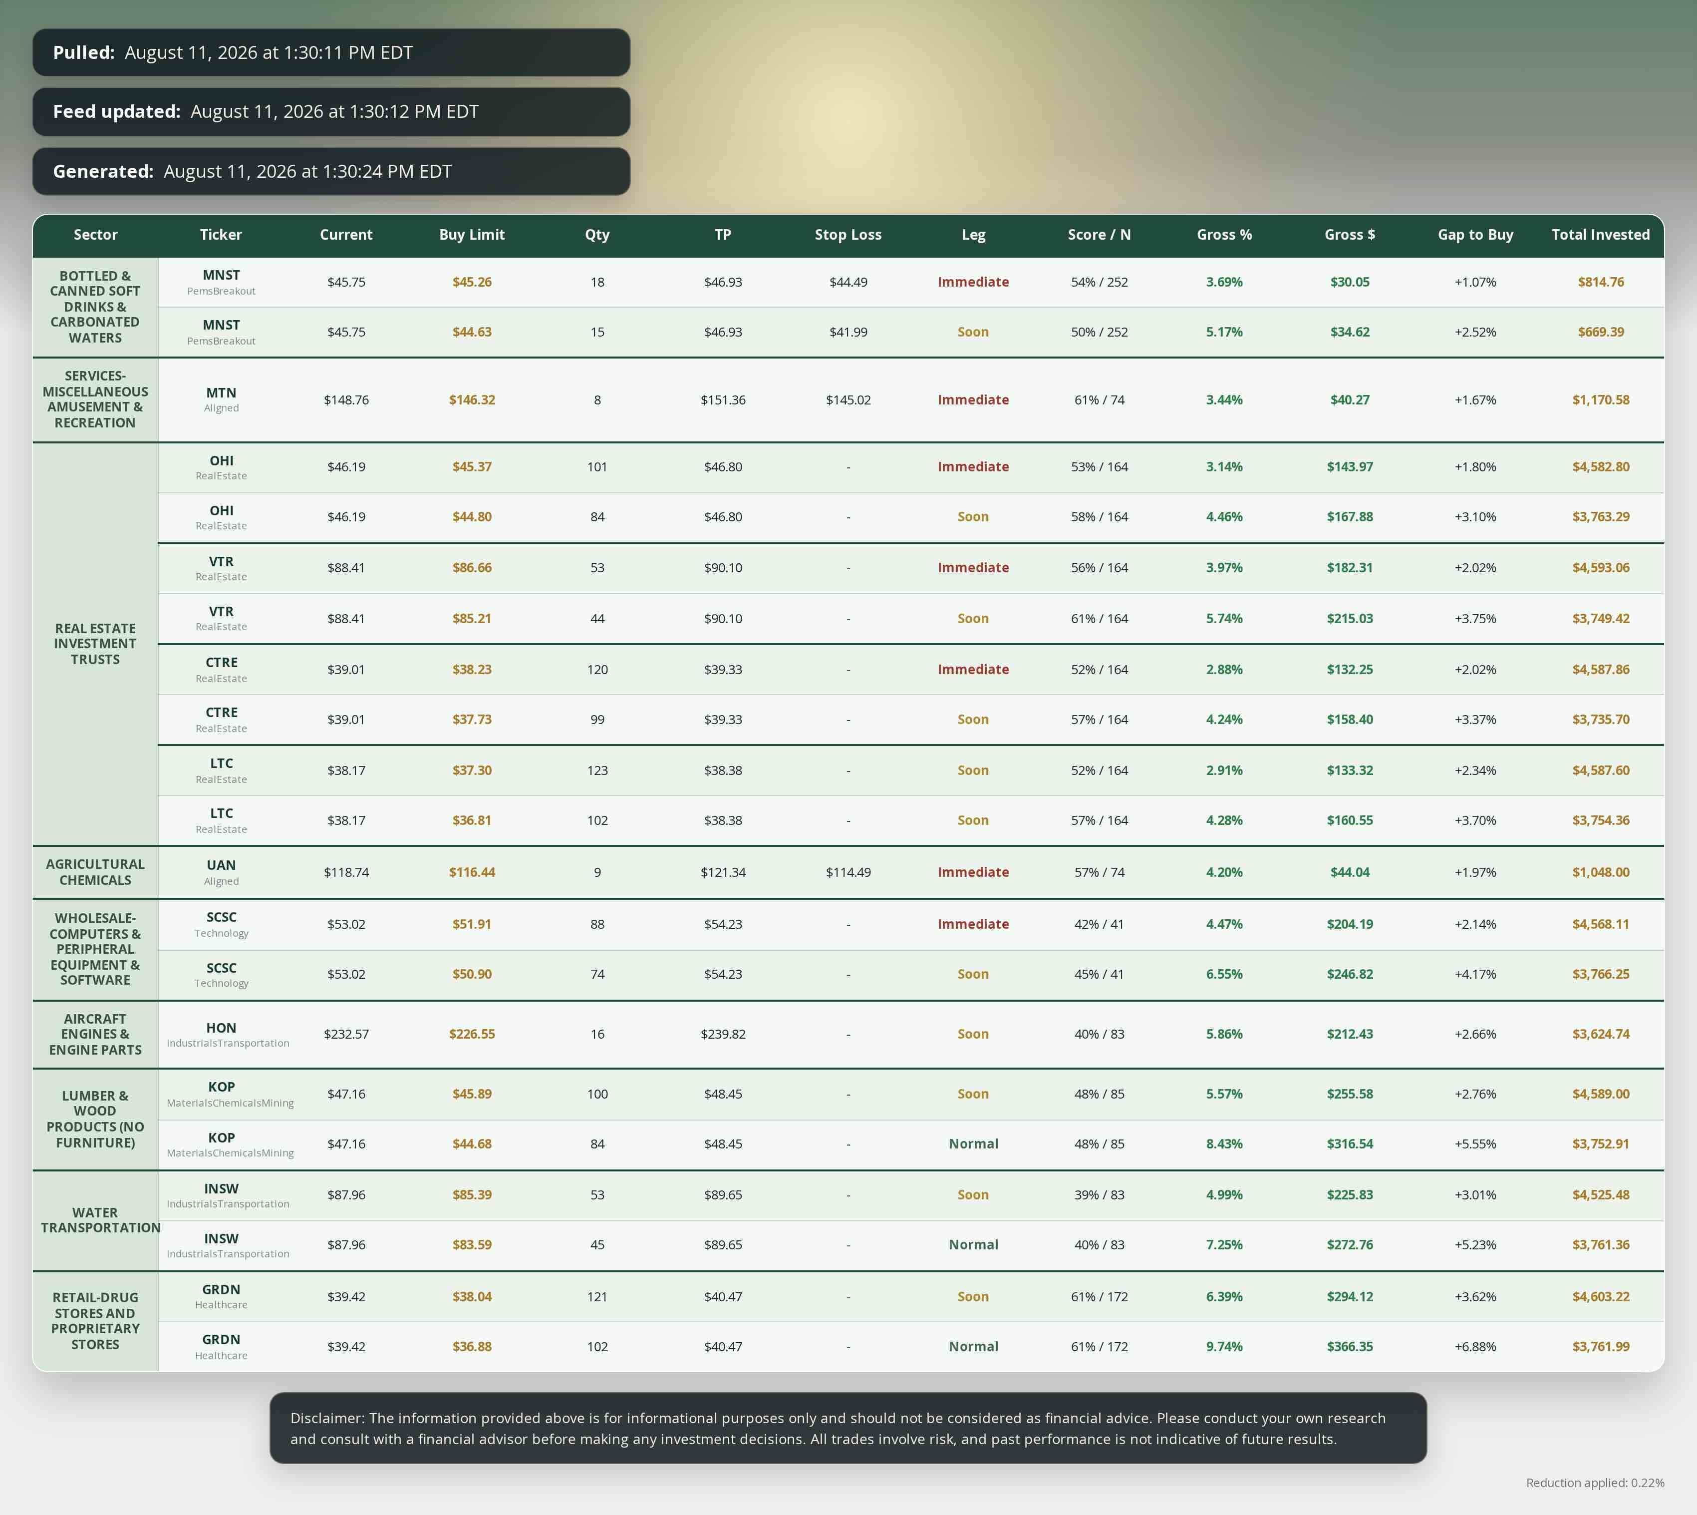This screenshot has height=1515, width=1697.
Task: Click the Qty column header
Action: (597, 235)
